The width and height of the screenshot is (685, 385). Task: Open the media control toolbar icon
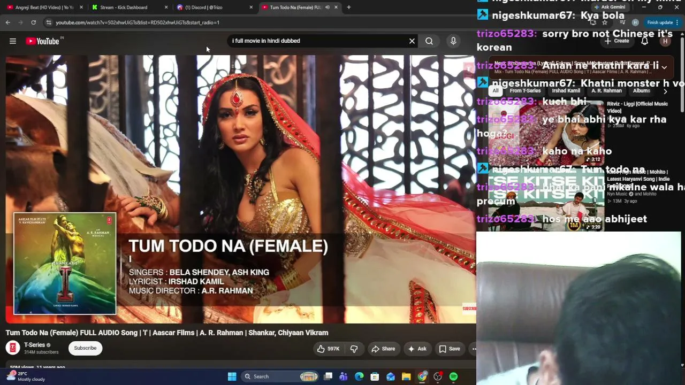click(x=622, y=22)
